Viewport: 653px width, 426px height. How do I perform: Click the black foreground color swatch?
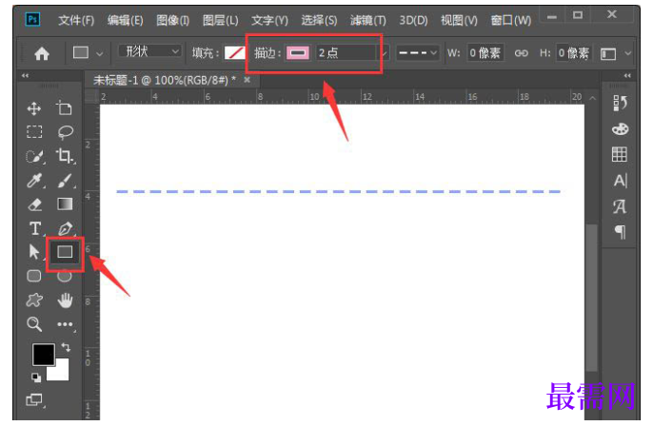[x=44, y=355]
